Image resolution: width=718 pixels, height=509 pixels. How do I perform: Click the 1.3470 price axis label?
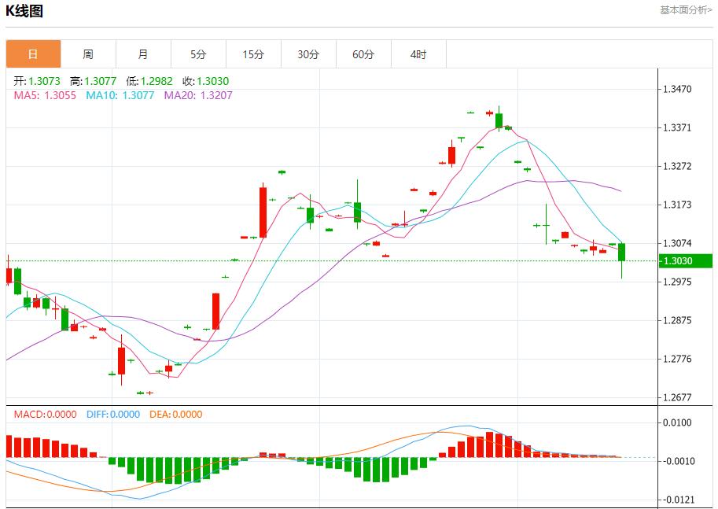(x=677, y=90)
